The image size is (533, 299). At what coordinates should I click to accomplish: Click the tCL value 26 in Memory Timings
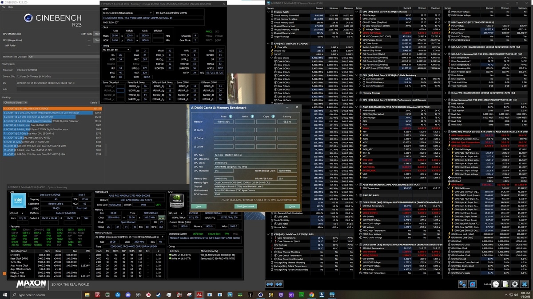[120, 55]
